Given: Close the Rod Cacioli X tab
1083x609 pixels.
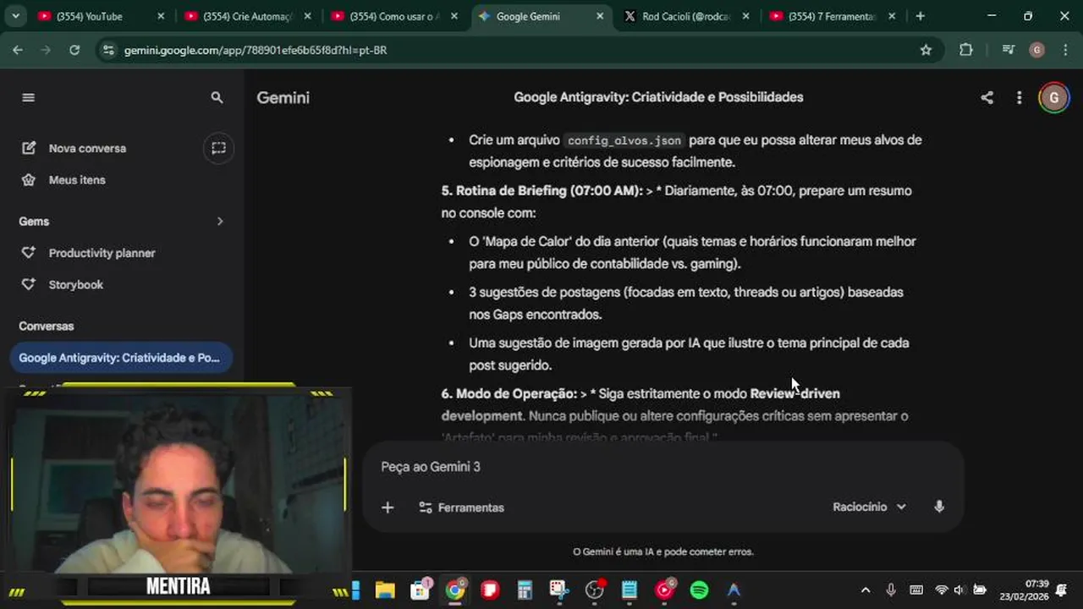Looking at the screenshot, I should coord(745,16).
